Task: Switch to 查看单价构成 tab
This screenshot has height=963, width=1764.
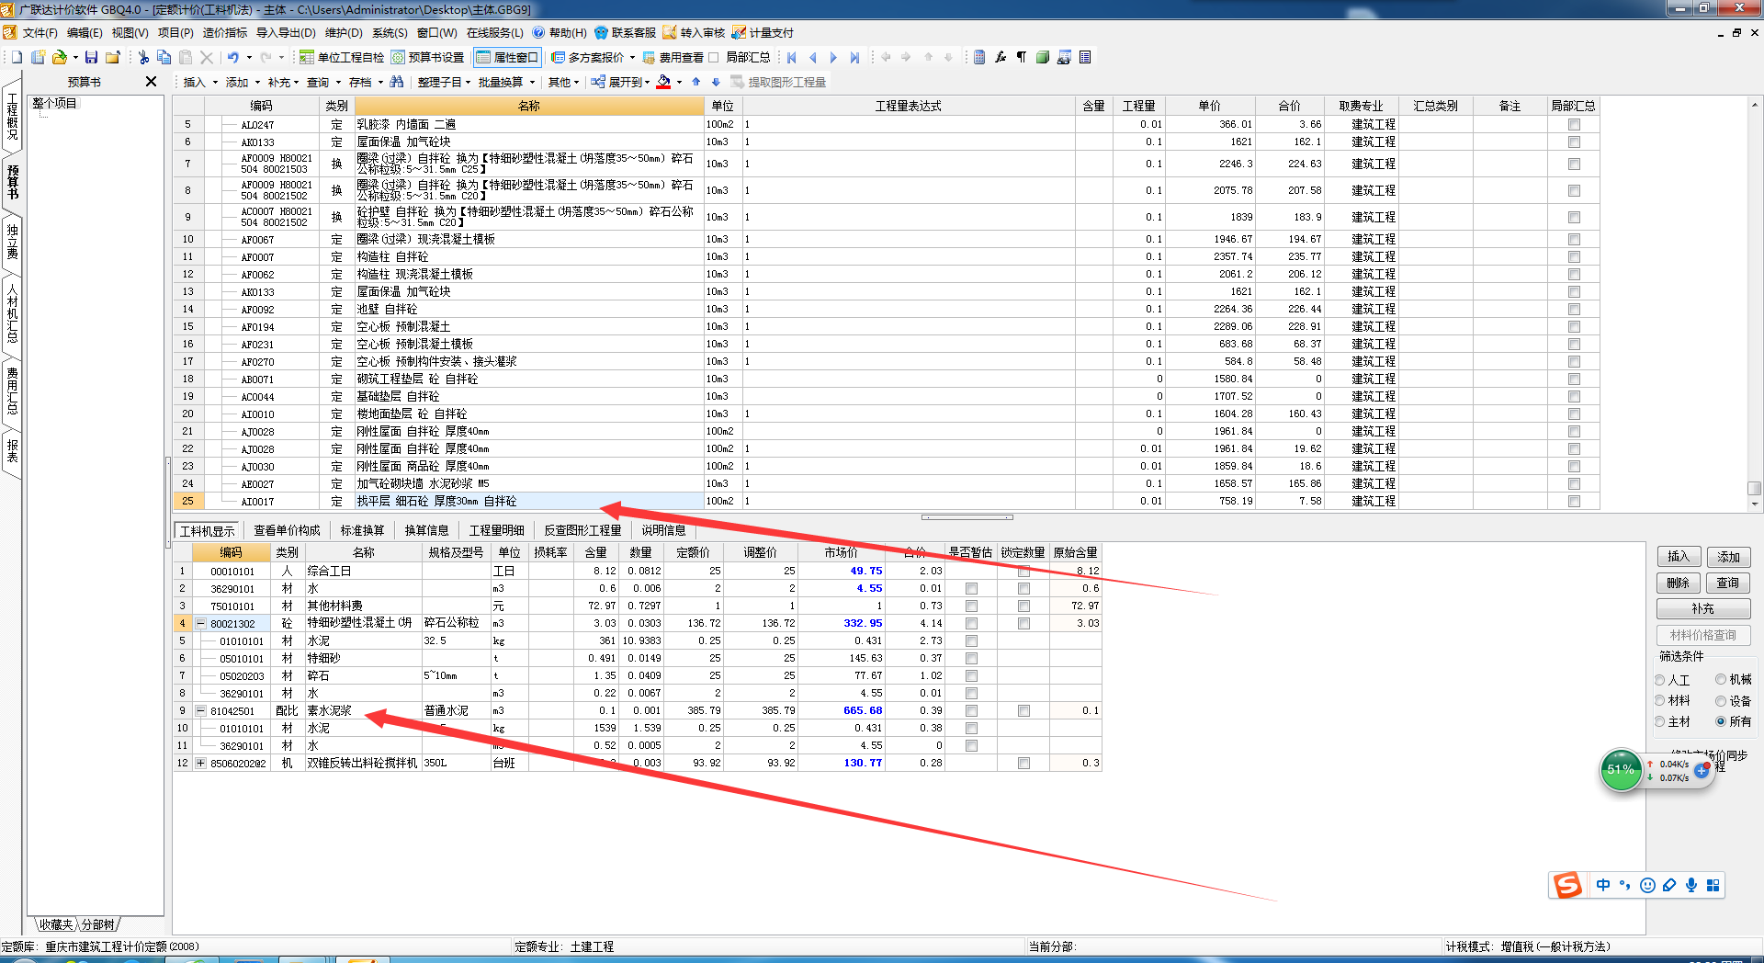Action: coord(287,530)
